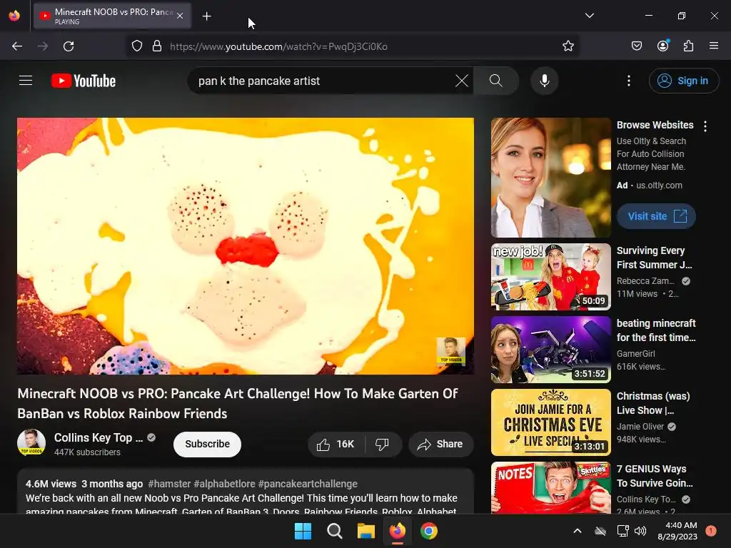731x548 pixels.
Task: Open Collins Key Top channel name link
Action: [99, 437]
